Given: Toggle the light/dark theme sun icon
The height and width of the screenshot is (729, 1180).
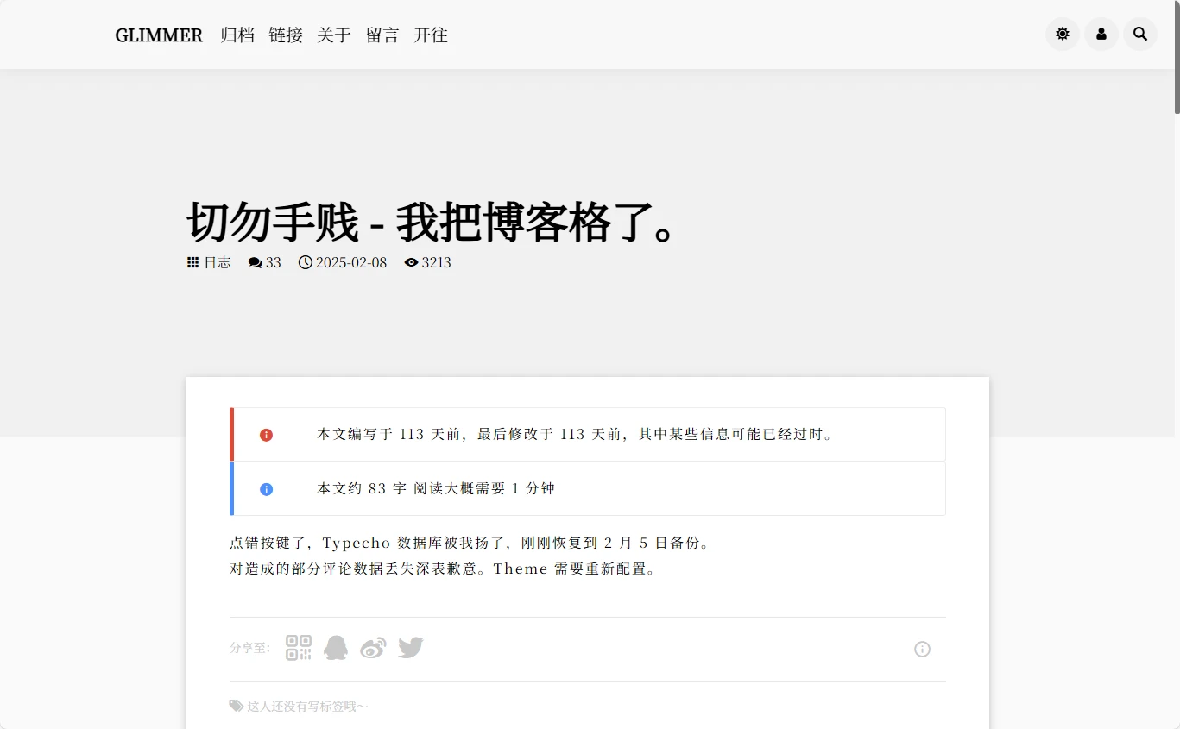Looking at the screenshot, I should tap(1062, 35).
